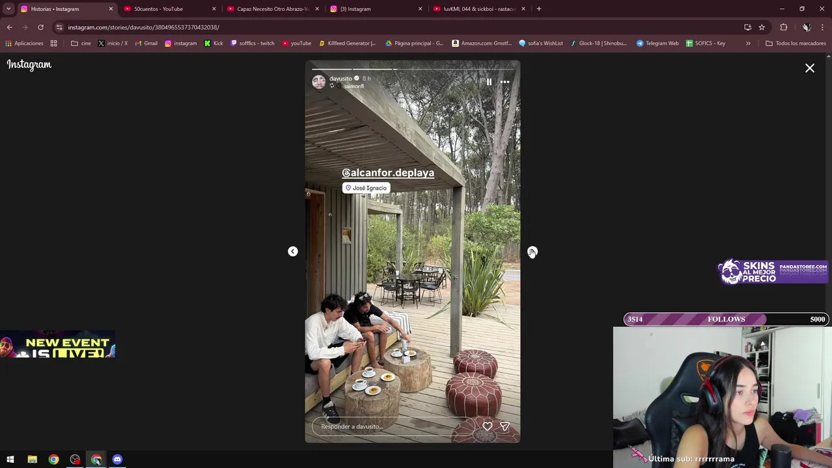Open the Telegram Web bookmark

[657, 44]
